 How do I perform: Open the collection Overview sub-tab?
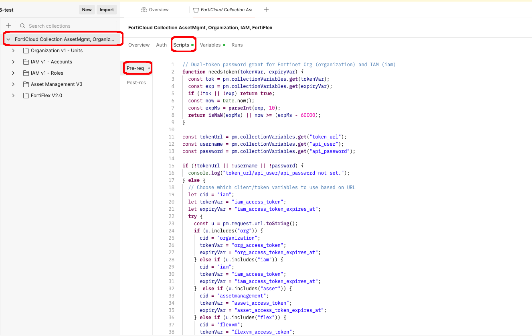(x=139, y=45)
